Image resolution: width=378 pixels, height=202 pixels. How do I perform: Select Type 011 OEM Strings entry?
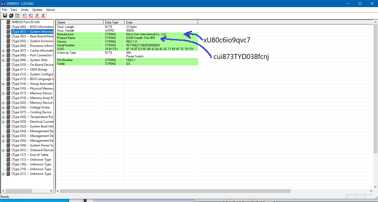point(29,70)
